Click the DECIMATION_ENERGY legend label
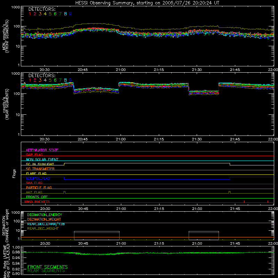The height and width of the screenshot is (278, 278). tap(44, 215)
